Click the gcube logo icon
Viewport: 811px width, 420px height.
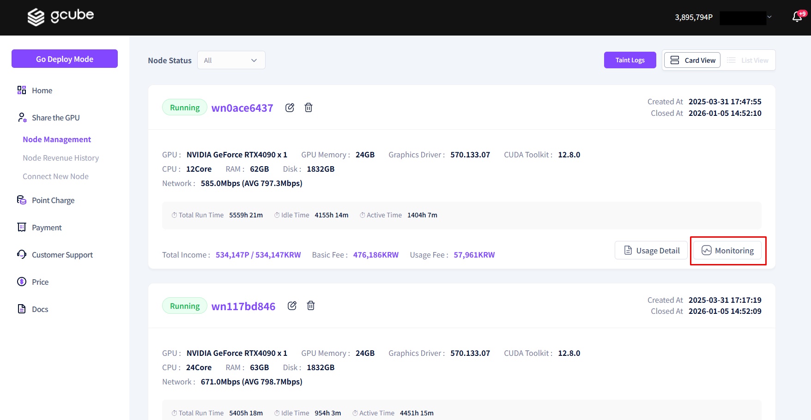[x=36, y=17]
